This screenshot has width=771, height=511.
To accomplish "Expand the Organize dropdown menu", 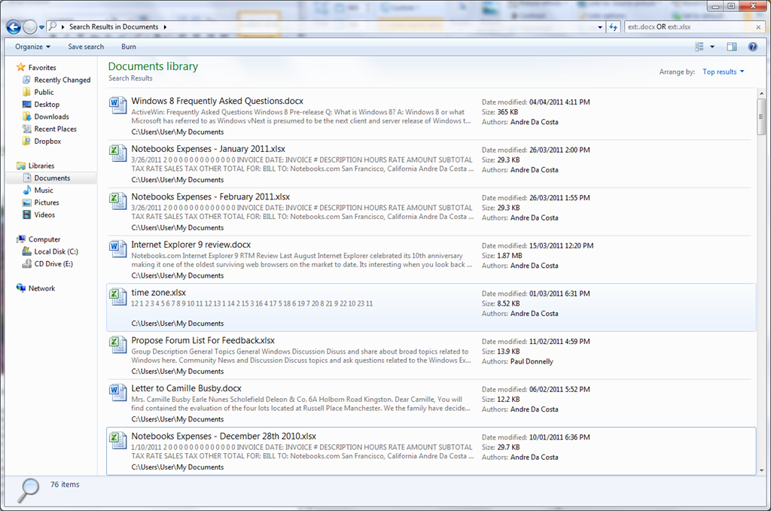I will 33,47.
